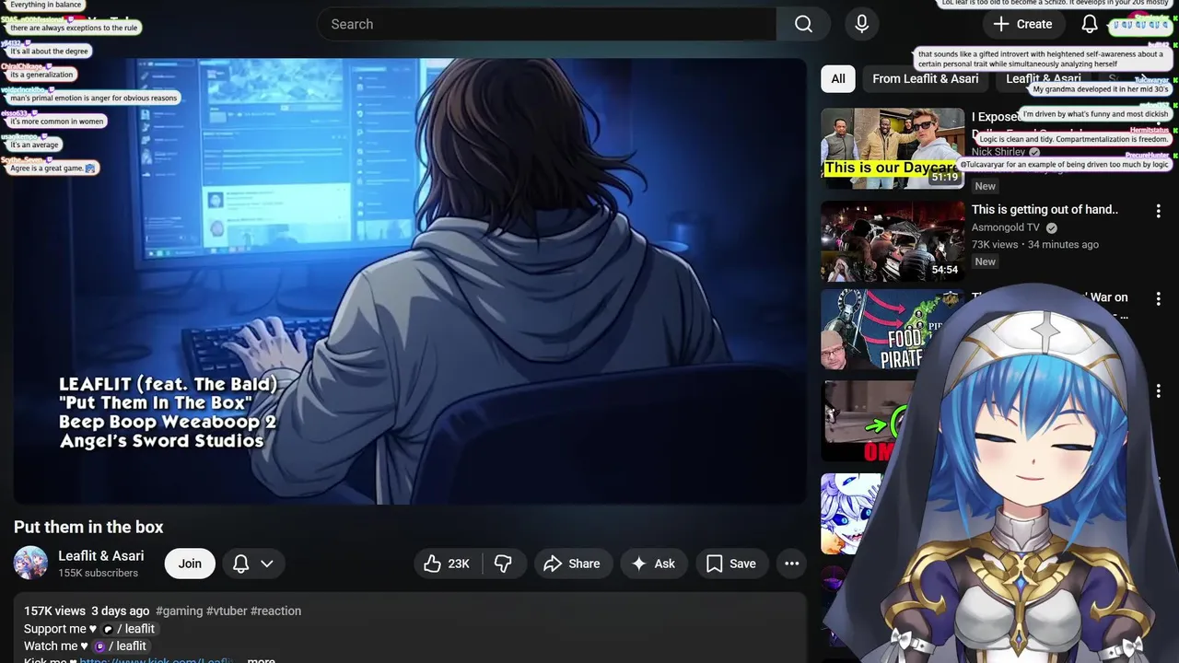
Task: Activate voice search microphone
Action: [861, 24]
